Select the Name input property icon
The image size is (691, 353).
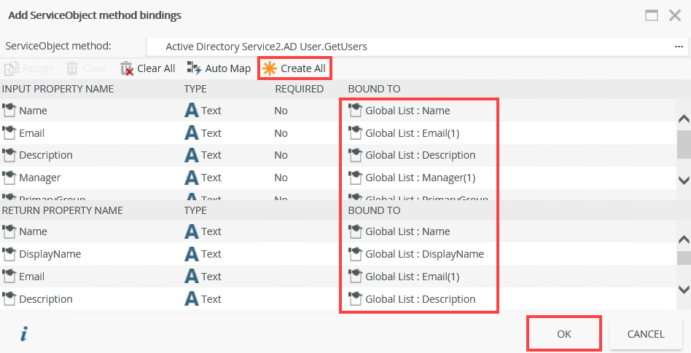point(9,111)
